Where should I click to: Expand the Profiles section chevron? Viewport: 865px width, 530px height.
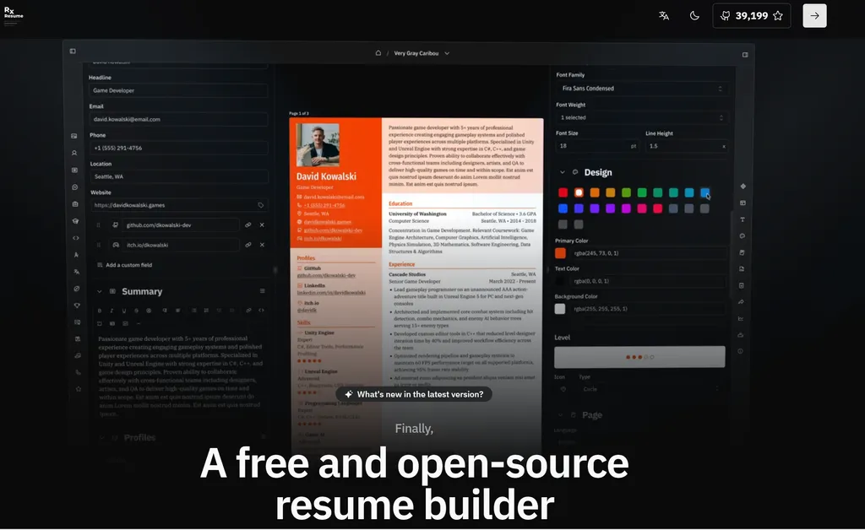[101, 437]
